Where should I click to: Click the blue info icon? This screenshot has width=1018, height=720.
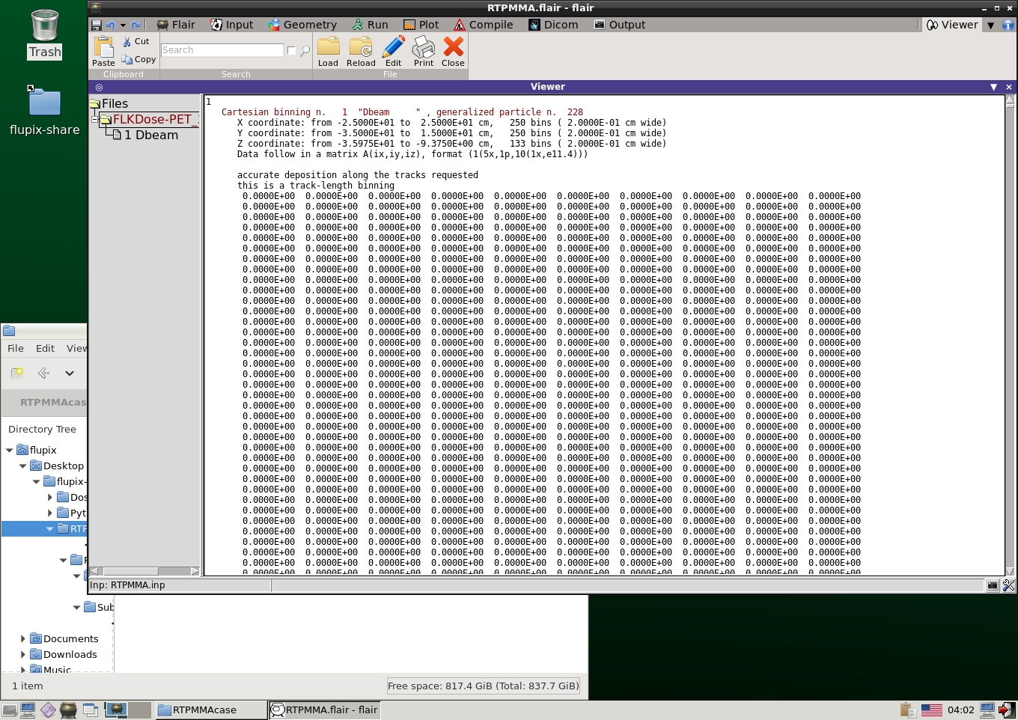1008,25
